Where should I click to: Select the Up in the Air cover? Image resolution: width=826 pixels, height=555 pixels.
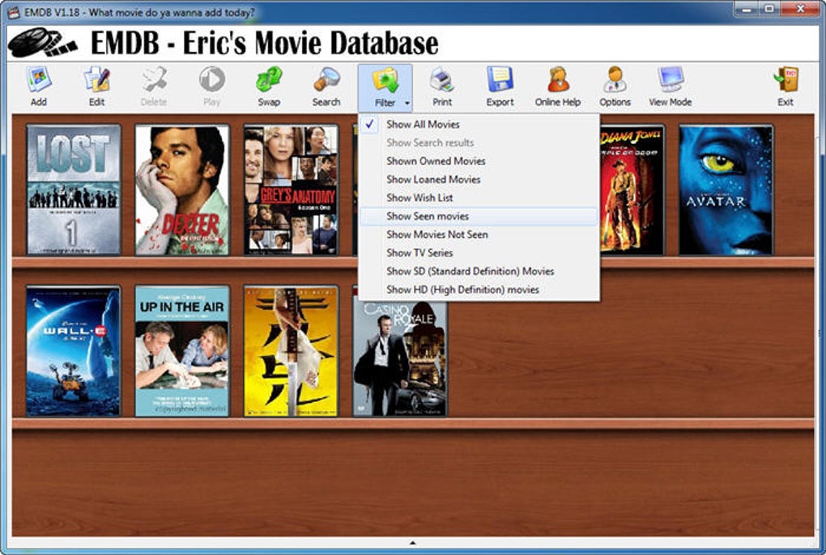tap(181, 351)
